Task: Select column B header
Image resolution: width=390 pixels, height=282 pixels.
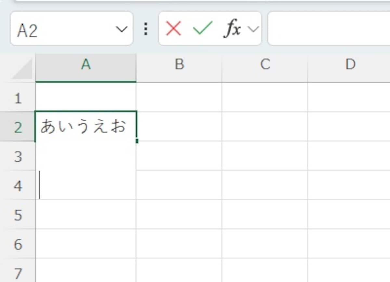Action: tap(179, 65)
